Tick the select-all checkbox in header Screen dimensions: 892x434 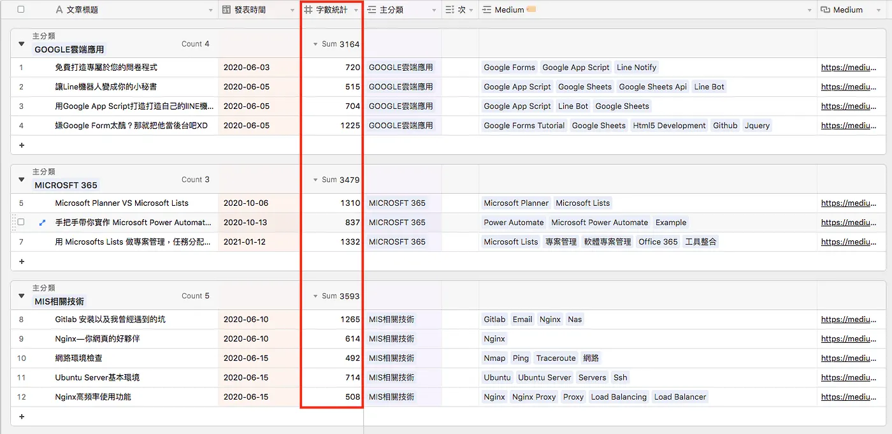click(21, 10)
